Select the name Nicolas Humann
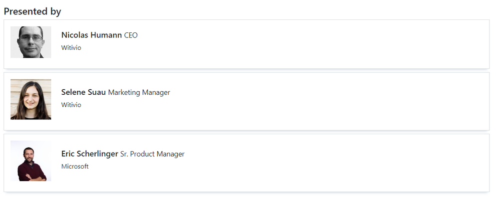 coord(91,35)
